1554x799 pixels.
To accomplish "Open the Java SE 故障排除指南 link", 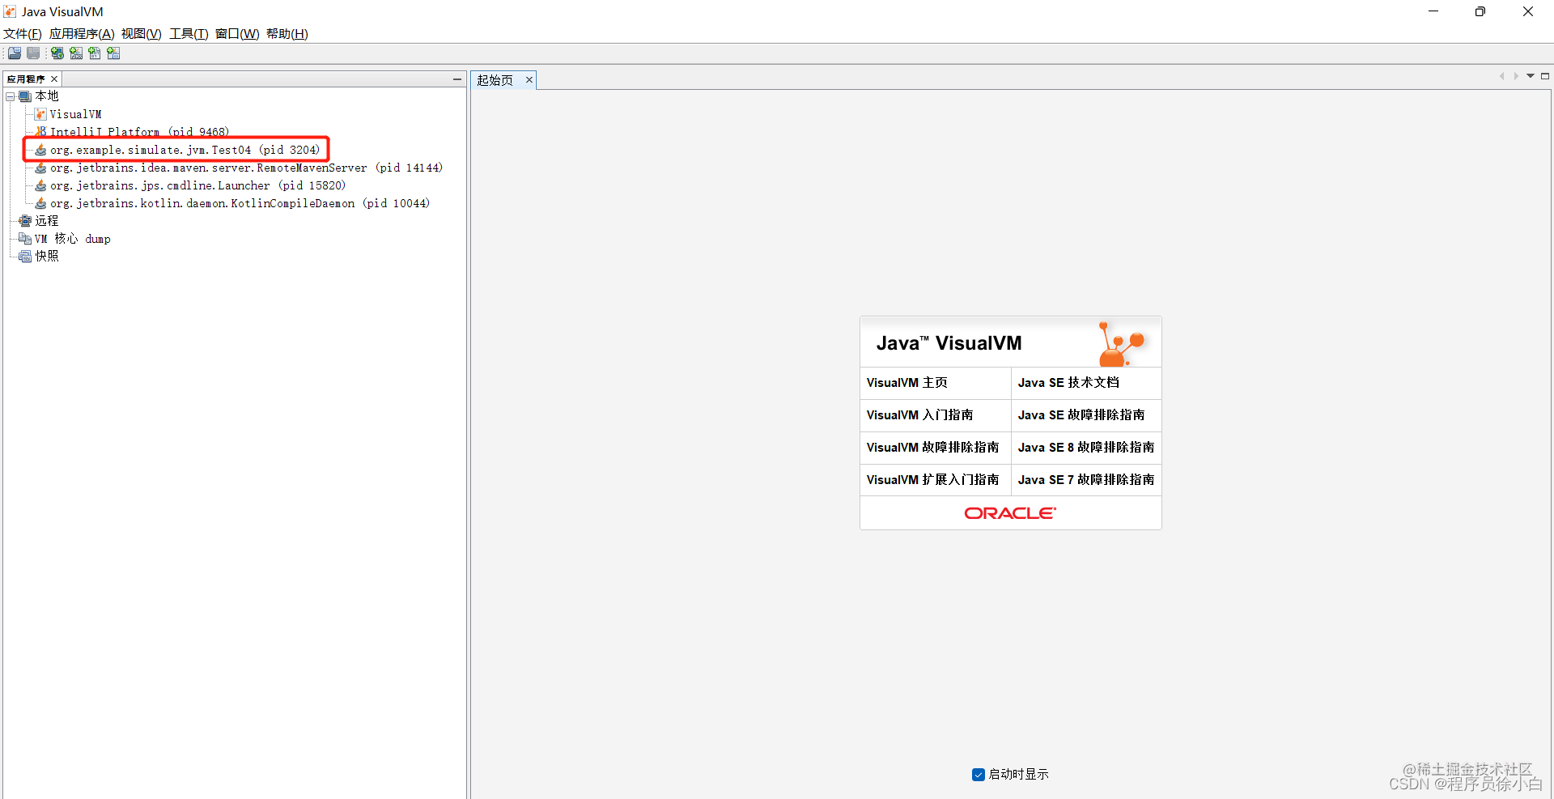I will (1081, 415).
